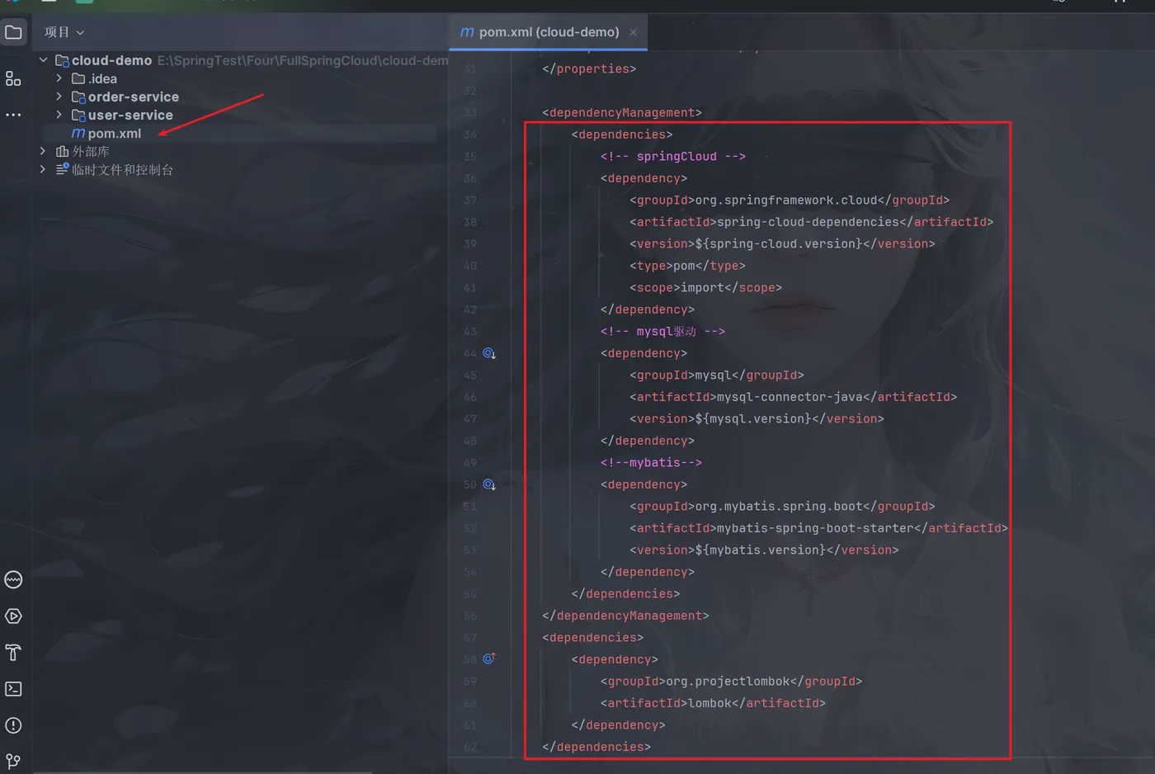Open the Terminal tool window icon
This screenshot has height=774, width=1155.
click(13, 689)
